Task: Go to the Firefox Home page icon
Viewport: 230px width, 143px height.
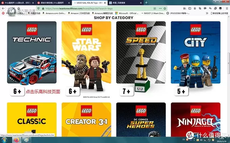Action: 19,8
